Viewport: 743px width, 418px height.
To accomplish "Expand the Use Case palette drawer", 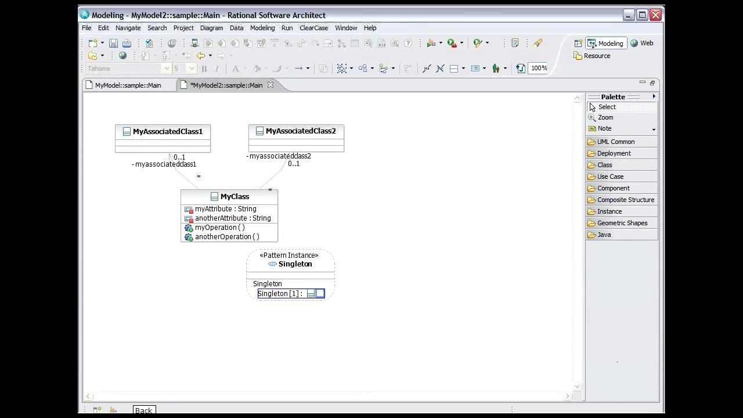I will [622, 176].
